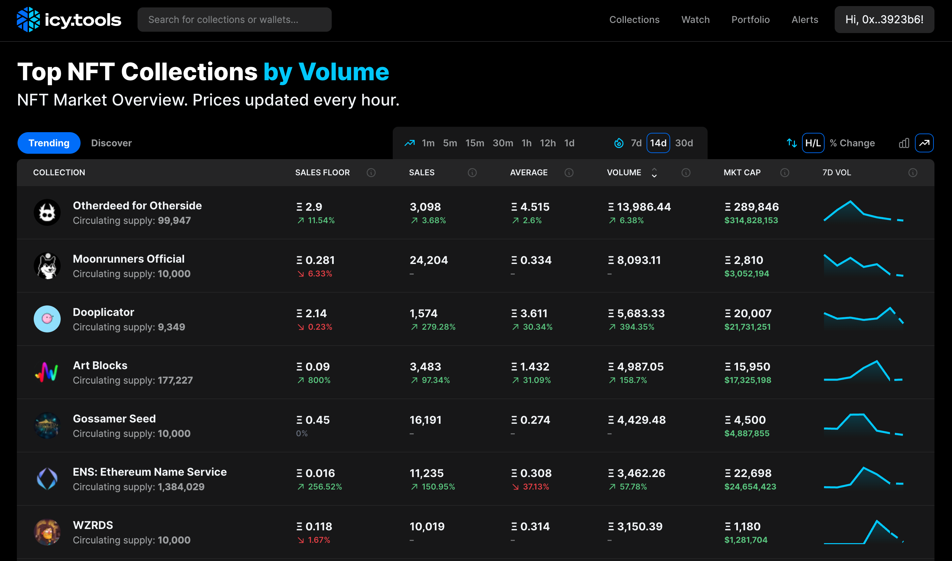Select the 30m time range
This screenshot has width=952, height=561.
point(503,143)
